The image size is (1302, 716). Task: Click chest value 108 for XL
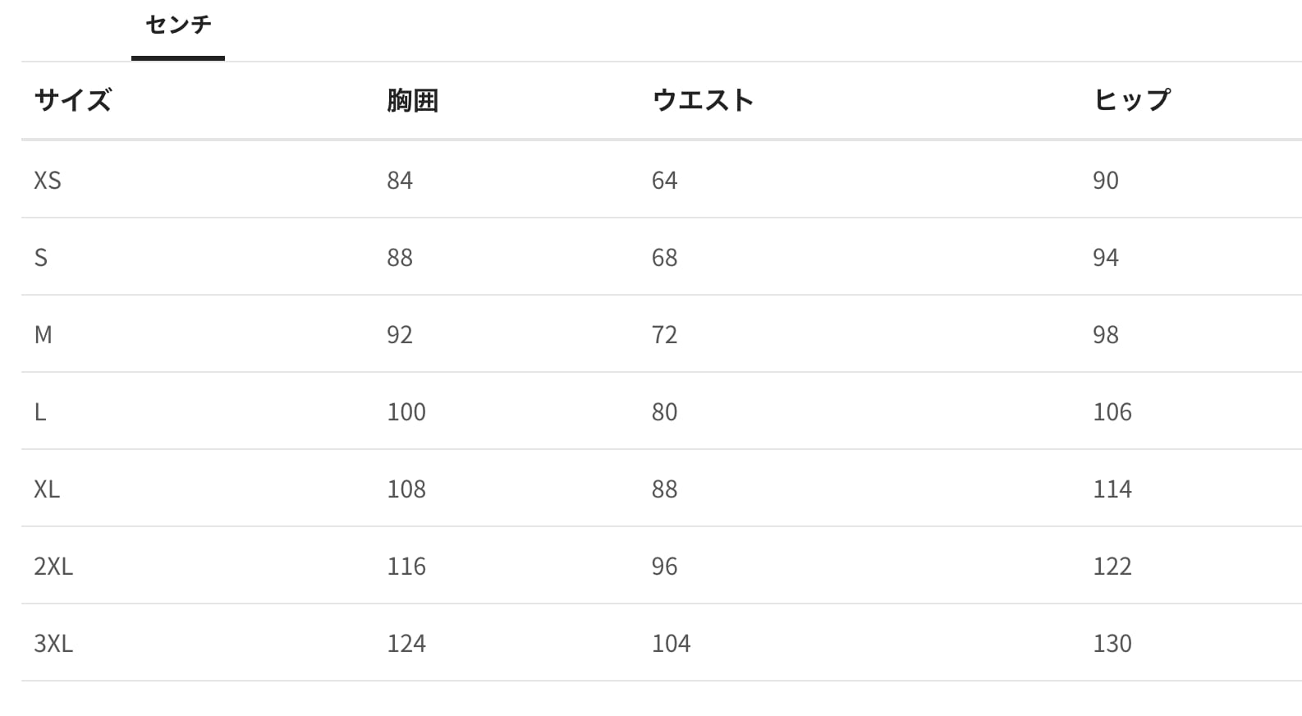coord(406,489)
